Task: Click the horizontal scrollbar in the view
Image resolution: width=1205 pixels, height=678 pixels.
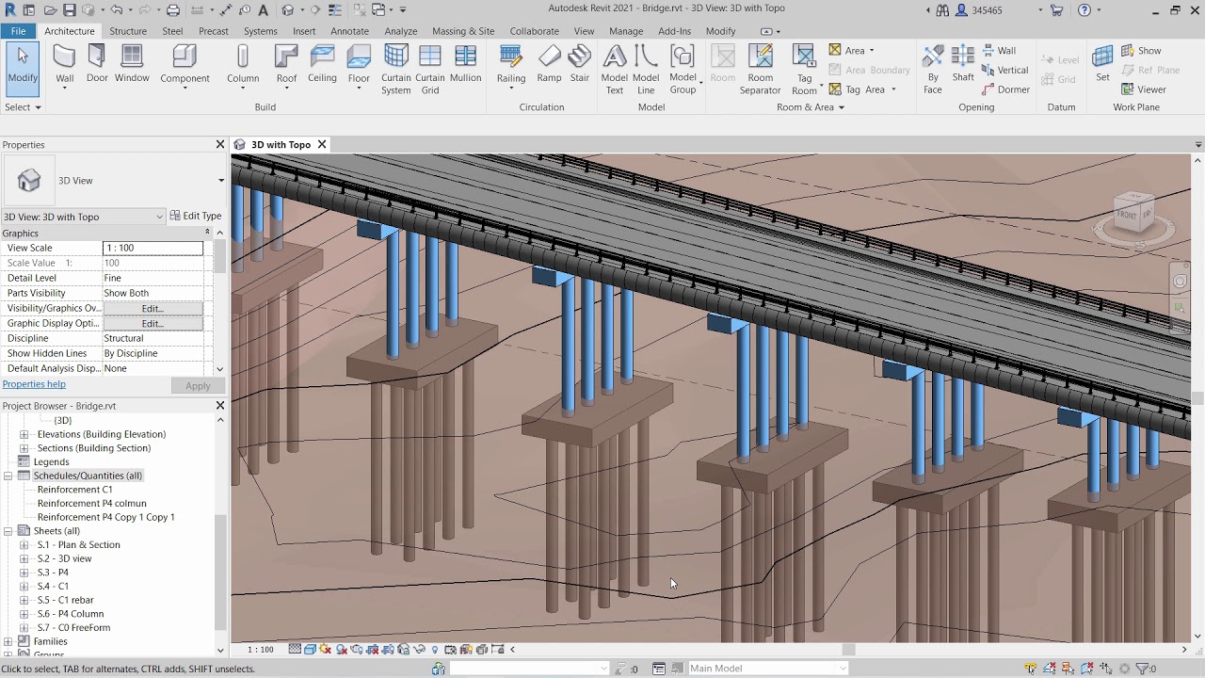Action: pyautogui.click(x=848, y=650)
